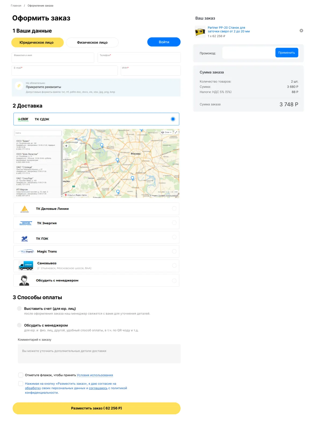
Task: Zoom out on the map with minus
Action: pyautogui.click(x=66, y=170)
